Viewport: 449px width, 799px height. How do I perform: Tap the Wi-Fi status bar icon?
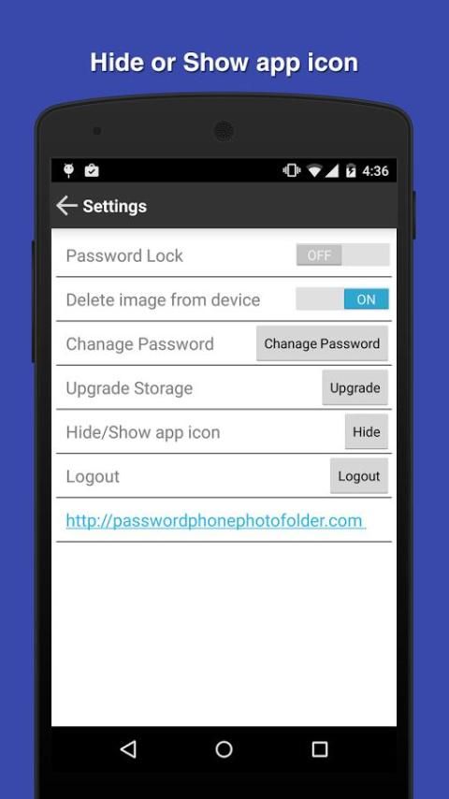click(314, 170)
